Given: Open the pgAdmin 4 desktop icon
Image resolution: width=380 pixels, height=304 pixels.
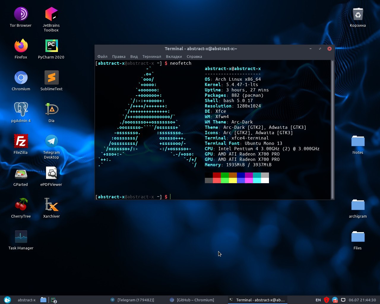Looking at the screenshot, I should click(21, 113).
